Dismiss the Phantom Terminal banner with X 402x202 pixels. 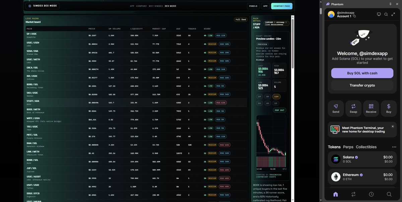[x=393, y=126]
